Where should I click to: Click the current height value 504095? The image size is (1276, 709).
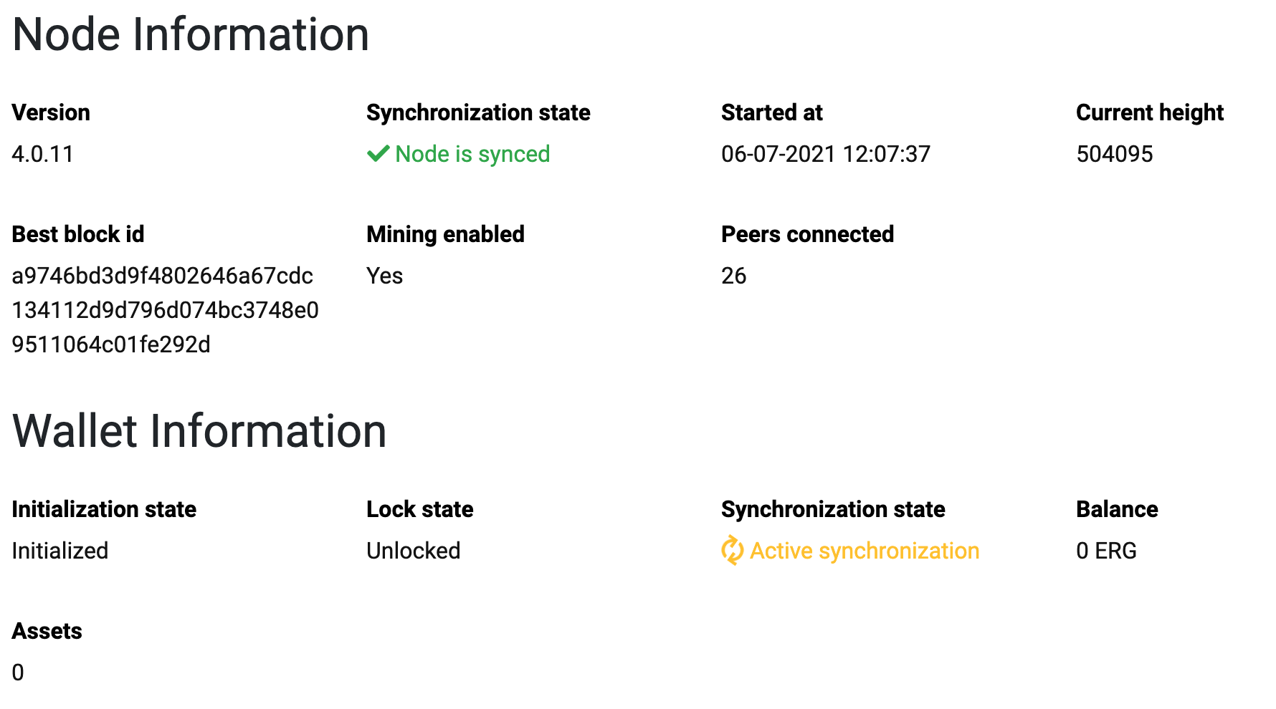point(1115,154)
